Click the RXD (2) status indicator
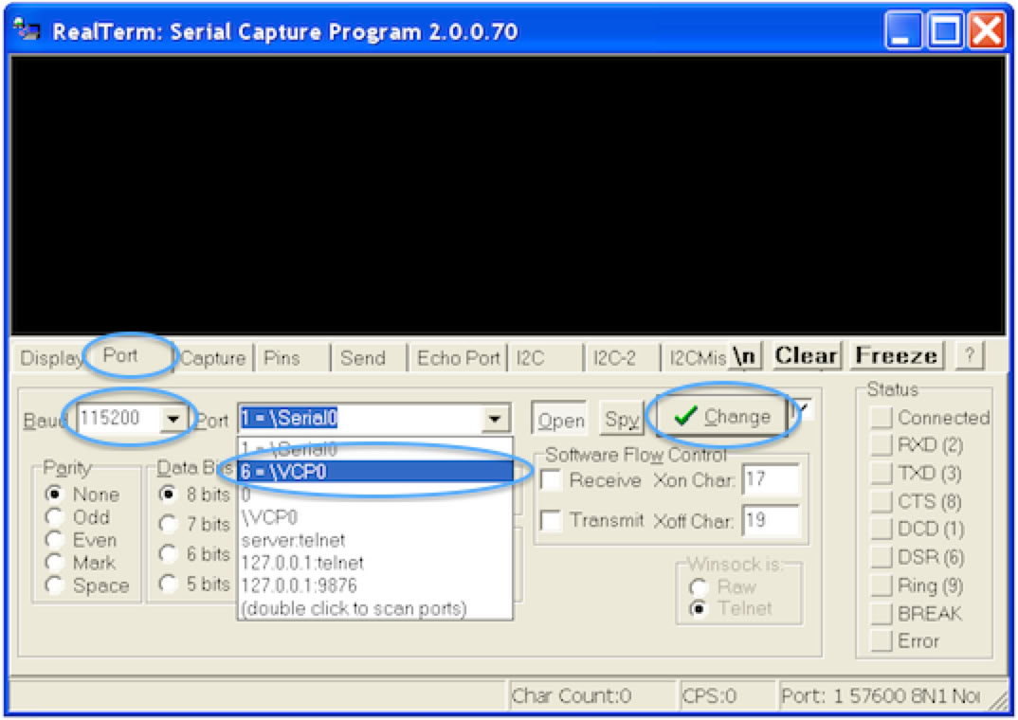The image size is (1018, 720). click(x=882, y=445)
